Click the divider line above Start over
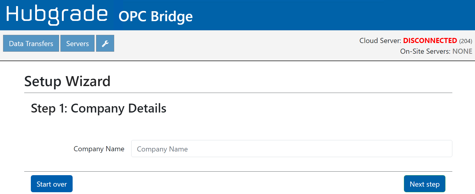 pos(238,171)
